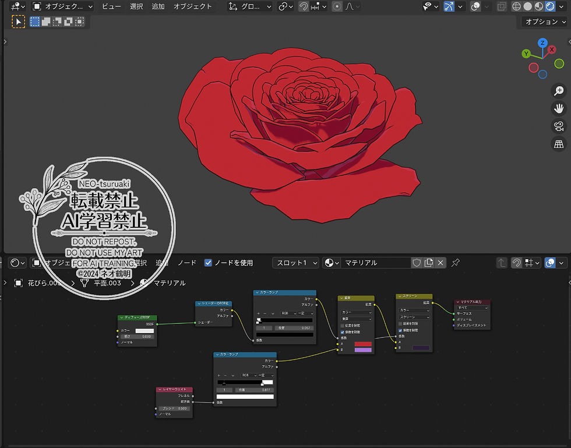Collapse the マテリアル出力 node

pyautogui.click(x=458, y=302)
